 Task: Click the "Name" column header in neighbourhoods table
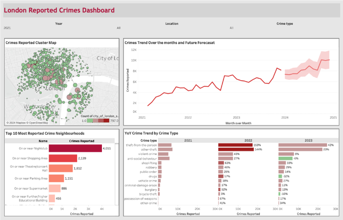point(43,142)
